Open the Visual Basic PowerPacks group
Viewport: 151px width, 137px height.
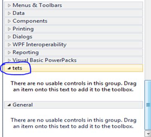click(x=45, y=60)
